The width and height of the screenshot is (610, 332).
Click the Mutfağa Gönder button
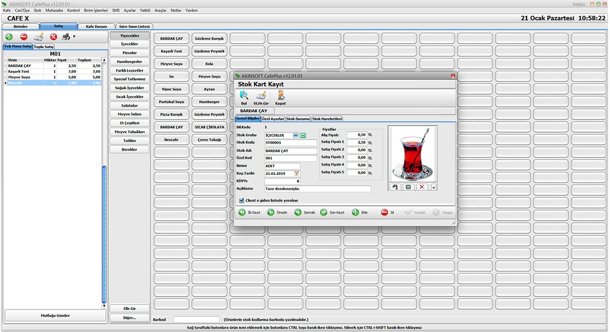tap(55, 315)
